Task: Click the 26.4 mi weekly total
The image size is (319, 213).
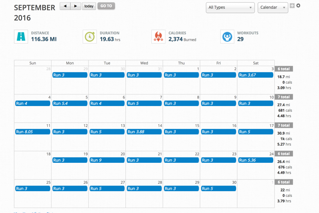Action: click(283, 162)
